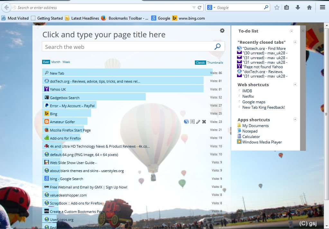Switch history filter to Week

(66, 62)
